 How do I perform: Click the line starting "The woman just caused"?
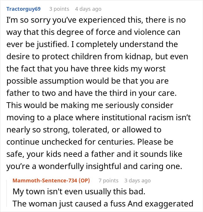coord(103,204)
